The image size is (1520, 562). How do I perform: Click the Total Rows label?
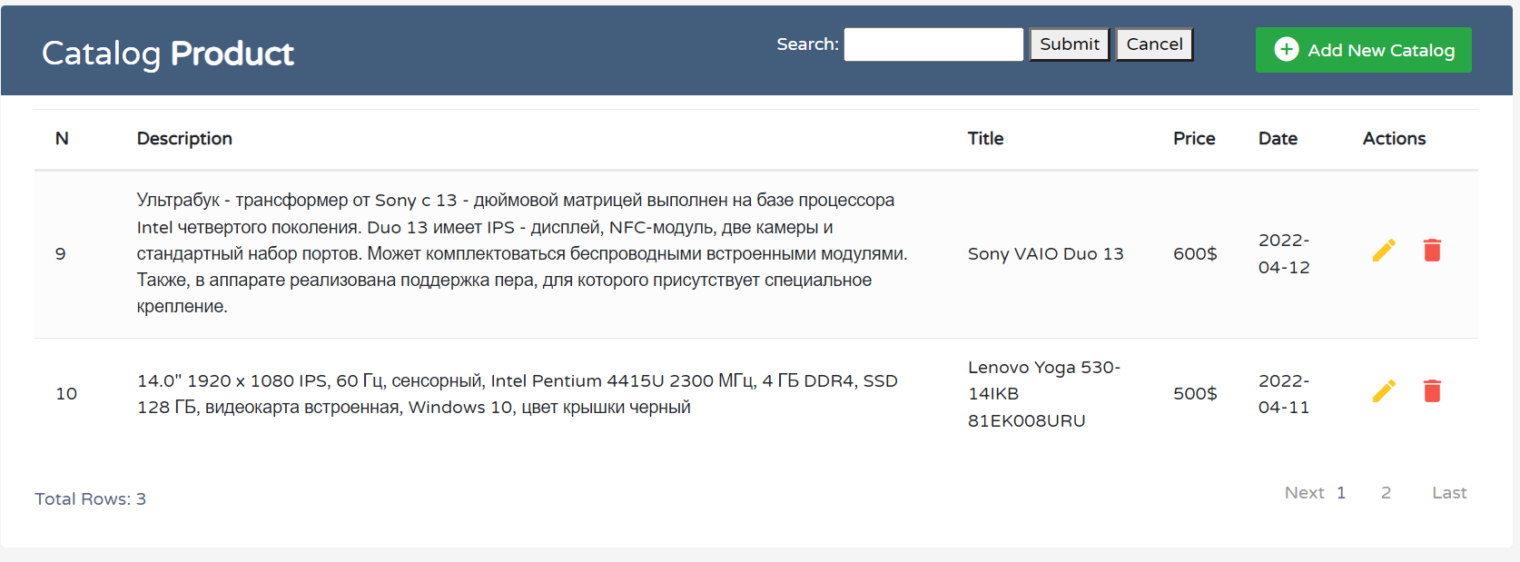(x=90, y=498)
